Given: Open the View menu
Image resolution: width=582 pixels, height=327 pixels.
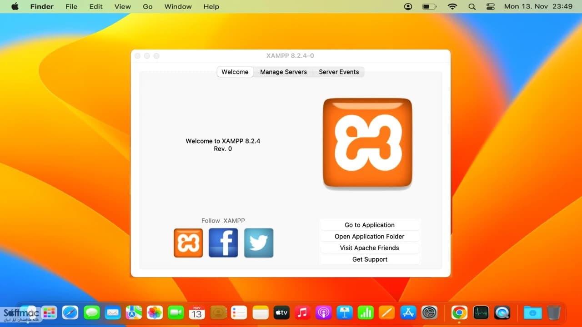Looking at the screenshot, I should point(123,6).
